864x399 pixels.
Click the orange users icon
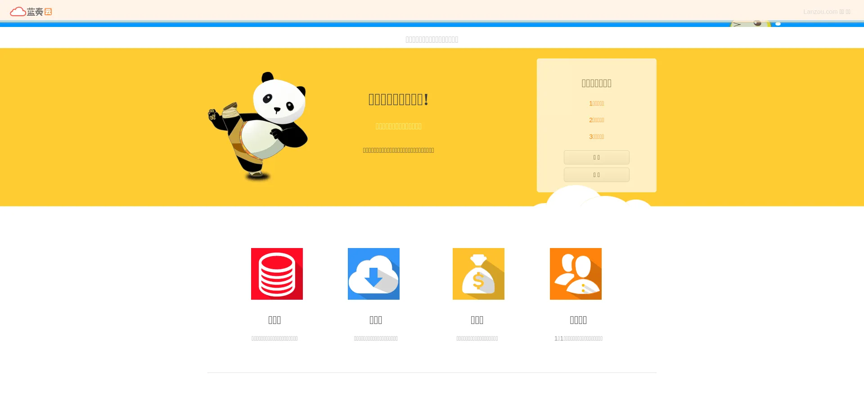coord(576,274)
